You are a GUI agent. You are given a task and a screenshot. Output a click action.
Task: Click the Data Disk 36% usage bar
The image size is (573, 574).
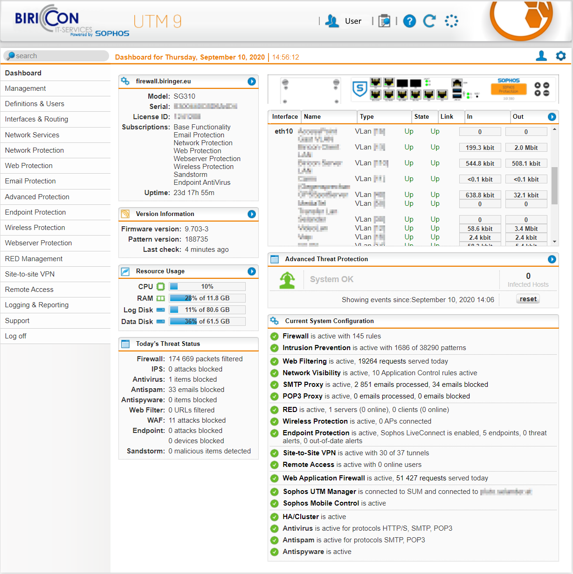click(207, 321)
